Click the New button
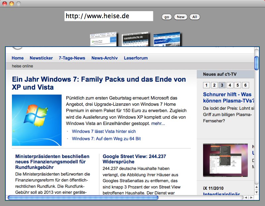 (181, 17)
